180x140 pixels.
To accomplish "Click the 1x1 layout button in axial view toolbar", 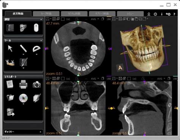I will coord(68,19).
